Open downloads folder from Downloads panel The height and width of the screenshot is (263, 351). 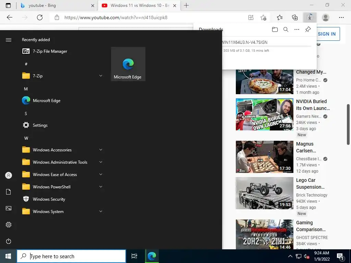(x=275, y=29)
